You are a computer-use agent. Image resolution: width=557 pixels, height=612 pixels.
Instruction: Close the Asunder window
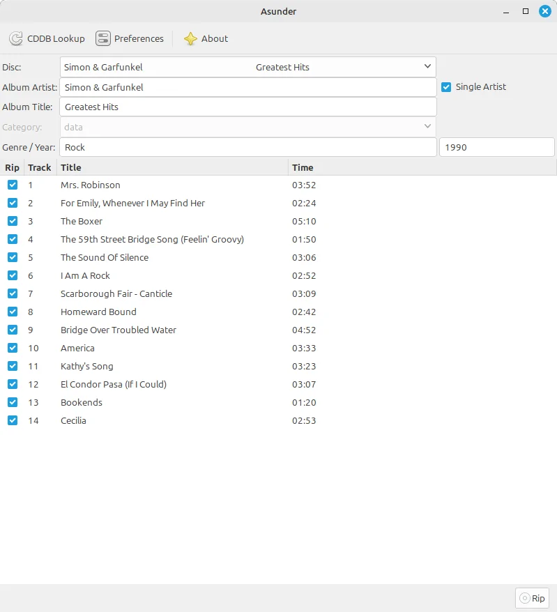point(545,11)
